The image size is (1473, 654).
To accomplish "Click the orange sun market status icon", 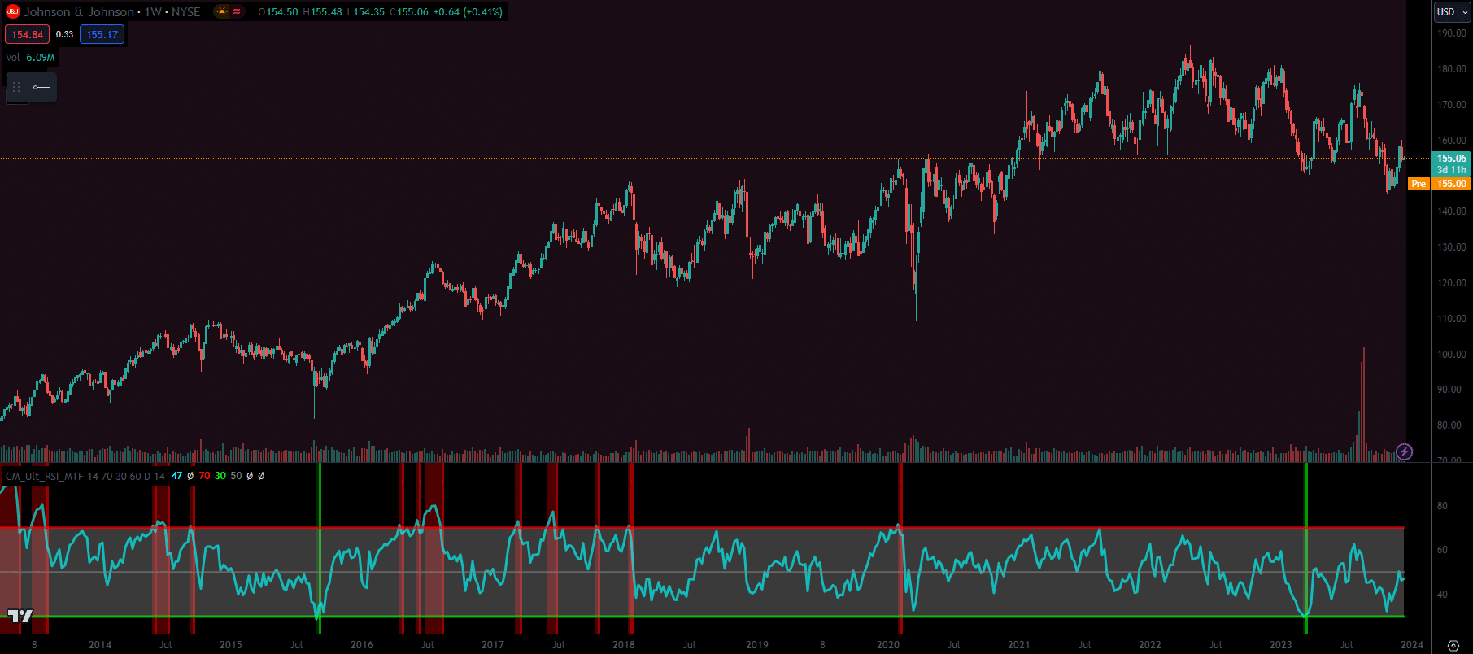I will coord(221,11).
